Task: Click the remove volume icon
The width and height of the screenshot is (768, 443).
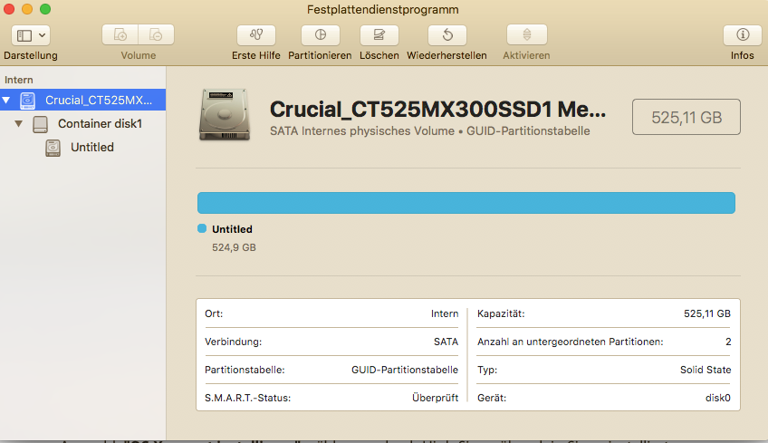Action: (x=156, y=34)
